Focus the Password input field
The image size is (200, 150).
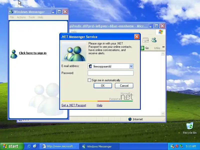coord(110,73)
